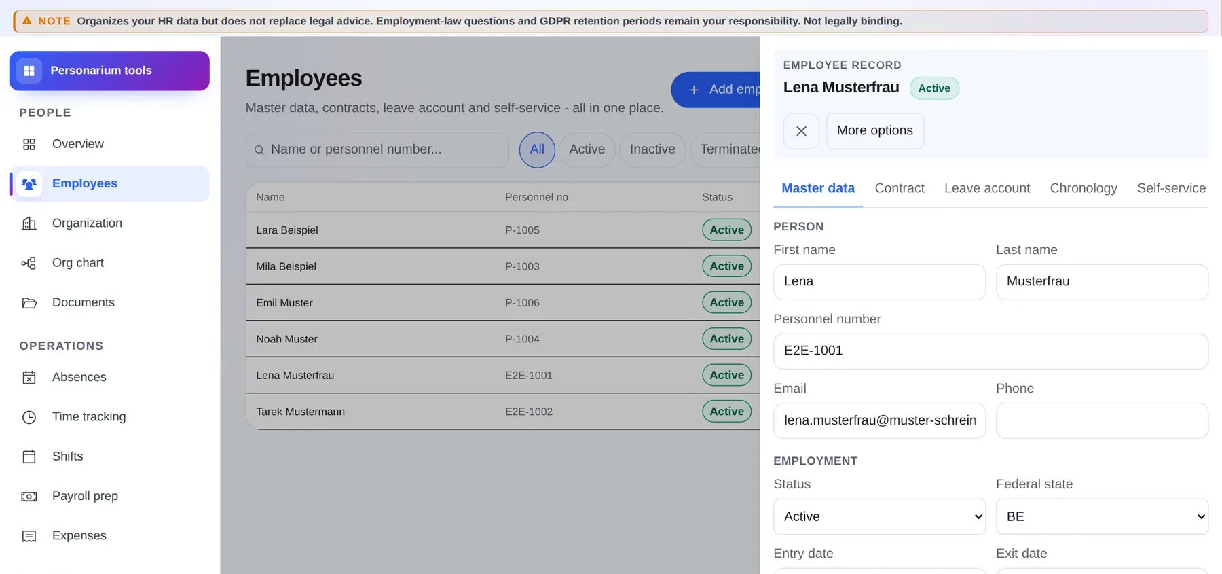Click the Overview dashboard icon
Viewport: 1222px width, 574px height.
click(x=29, y=144)
